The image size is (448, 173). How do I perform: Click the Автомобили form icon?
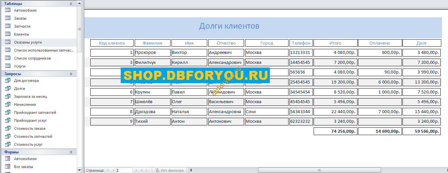click(8, 159)
